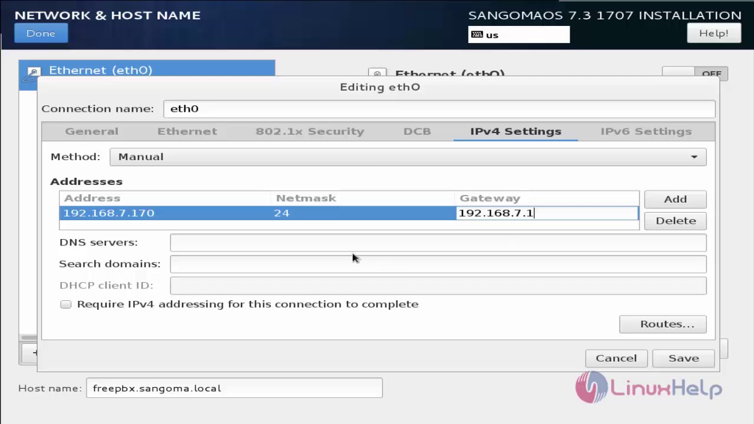This screenshot has height=424, width=754.
Task: Delete the selected address row
Action: pos(675,221)
